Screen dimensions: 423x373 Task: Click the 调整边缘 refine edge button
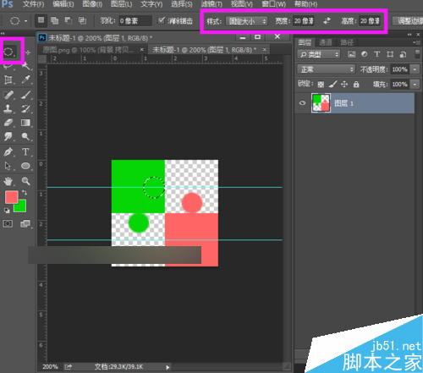[x=409, y=21]
